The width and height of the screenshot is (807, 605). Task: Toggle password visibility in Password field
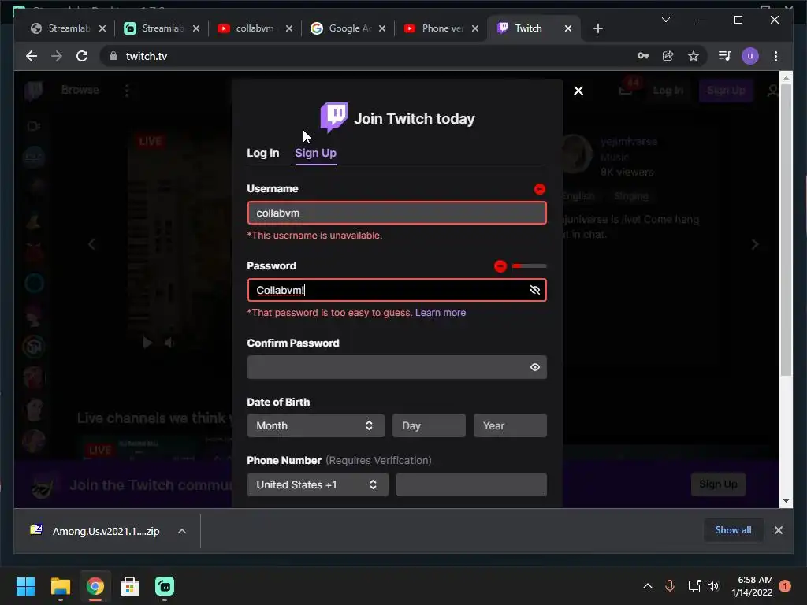[x=535, y=290]
